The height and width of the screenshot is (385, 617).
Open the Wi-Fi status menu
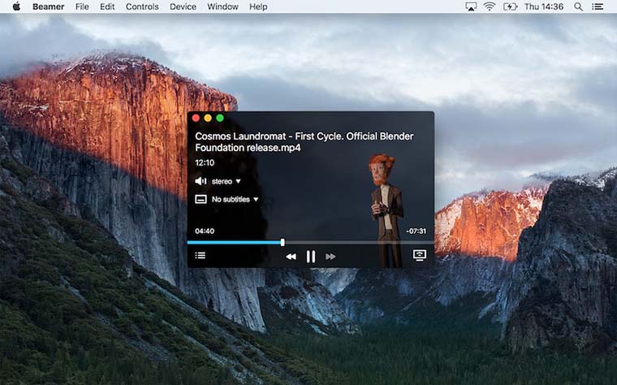coord(490,6)
